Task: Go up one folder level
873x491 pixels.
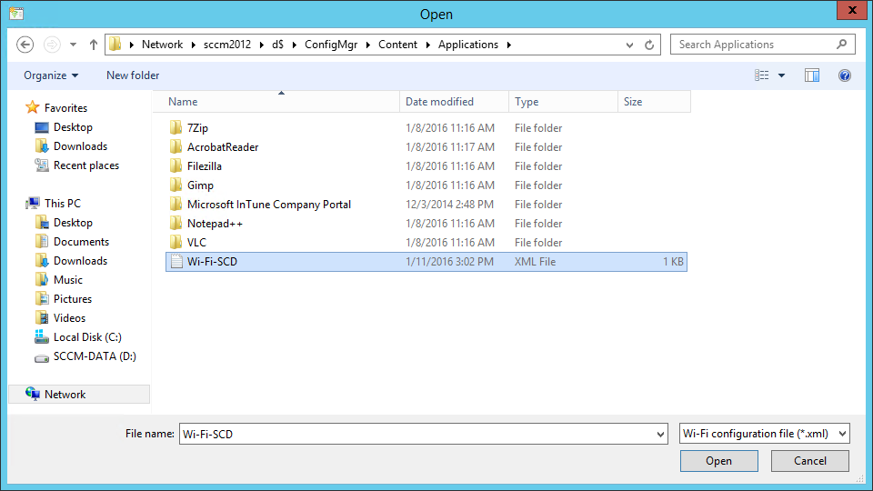Action: pos(94,45)
